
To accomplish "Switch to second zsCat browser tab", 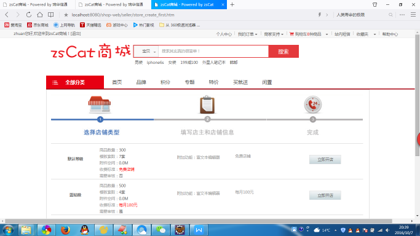I will point(113,4).
